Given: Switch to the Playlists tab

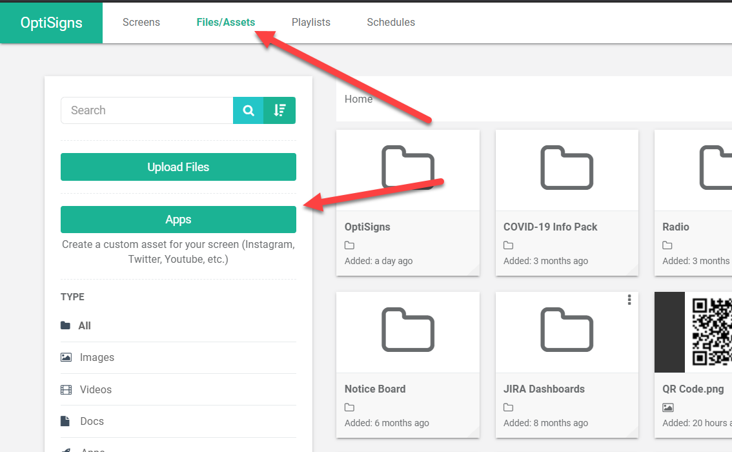Looking at the screenshot, I should tap(311, 22).
